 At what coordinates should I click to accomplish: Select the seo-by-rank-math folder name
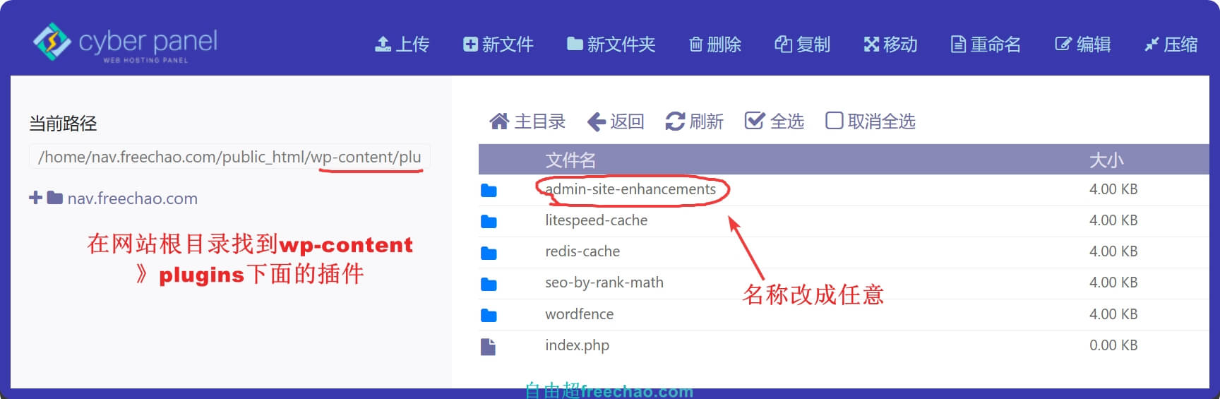(604, 282)
